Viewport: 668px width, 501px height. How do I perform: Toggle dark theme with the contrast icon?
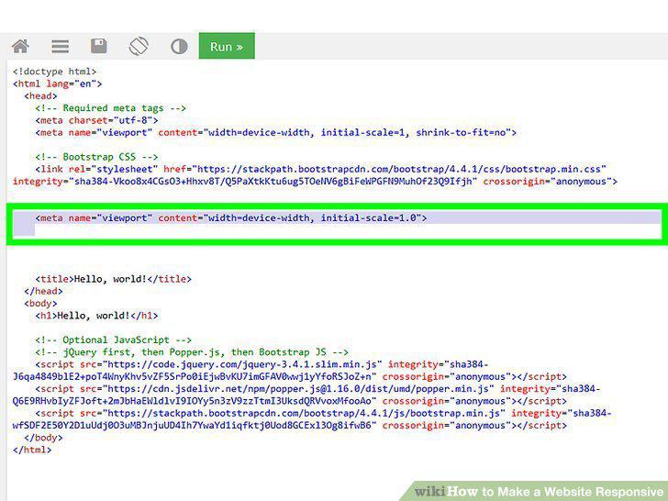(x=179, y=46)
